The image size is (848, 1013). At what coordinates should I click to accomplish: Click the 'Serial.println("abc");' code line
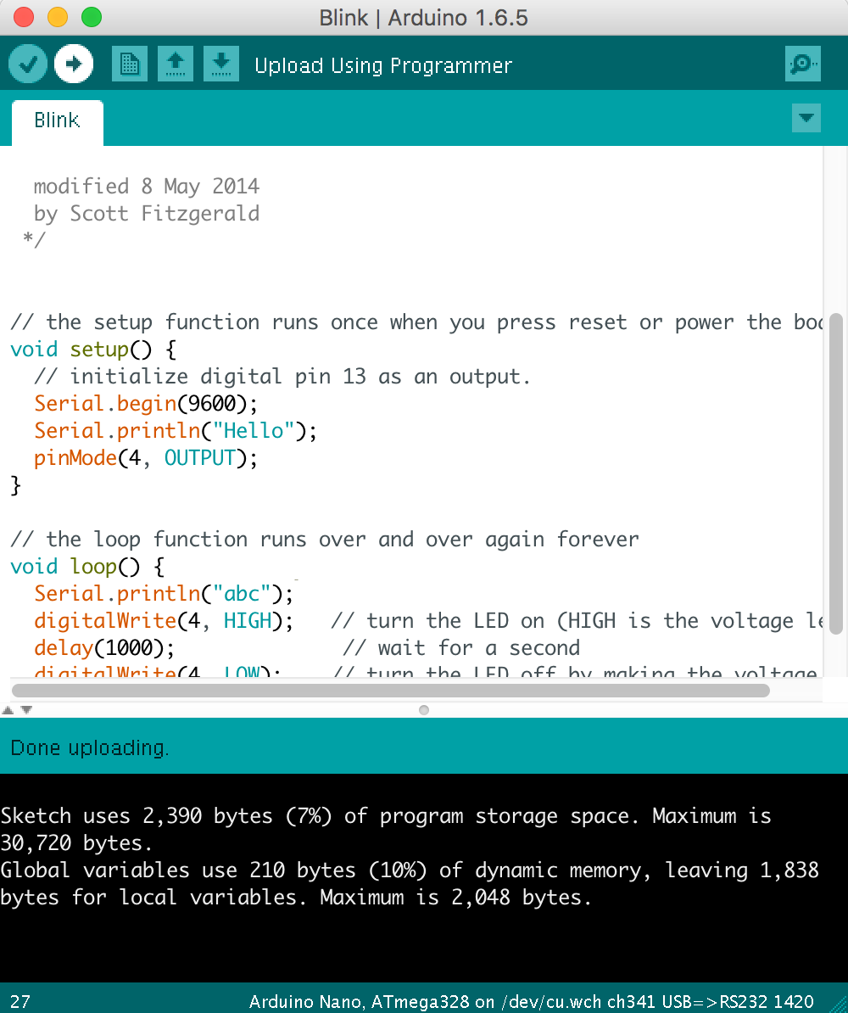click(164, 594)
